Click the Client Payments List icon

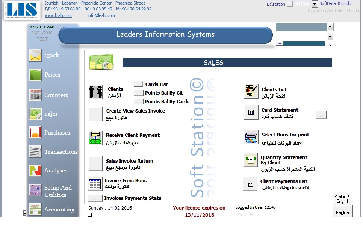250,184
